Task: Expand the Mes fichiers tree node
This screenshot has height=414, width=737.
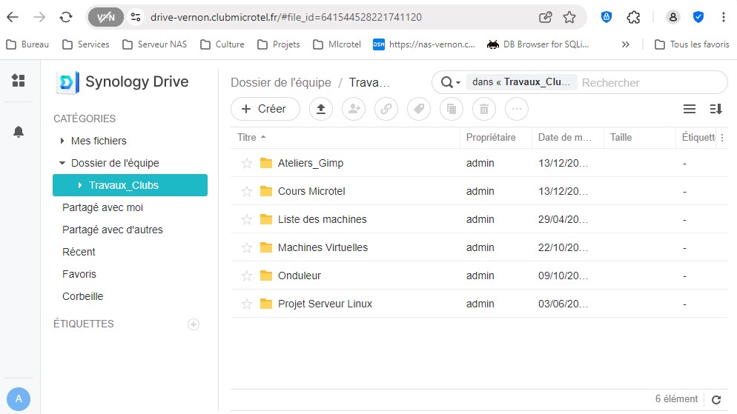Action: pos(62,141)
